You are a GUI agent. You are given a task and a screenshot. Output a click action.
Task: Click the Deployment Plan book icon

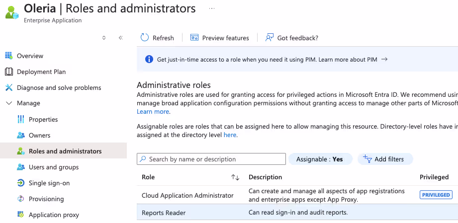click(x=9, y=72)
